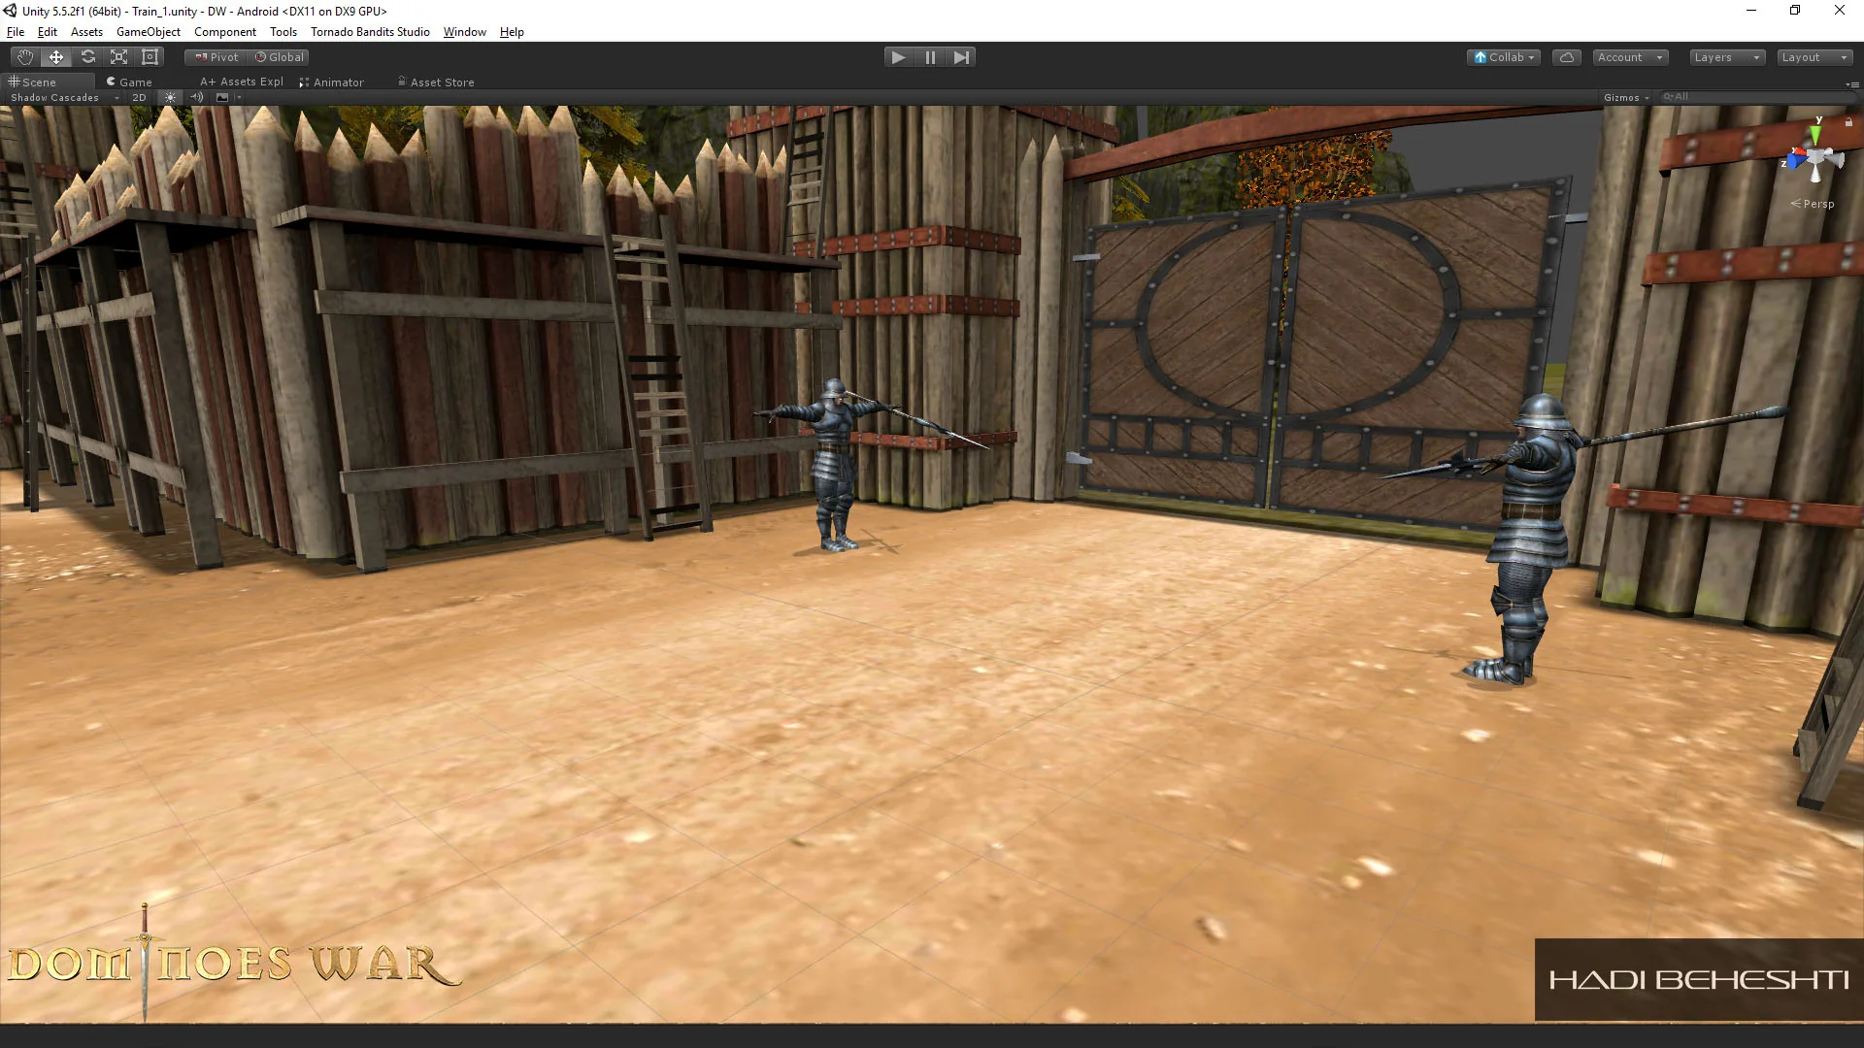Screen dimensions: 1864x1048
Task: Open the scene panel options menu
Action: point(1852,84)
